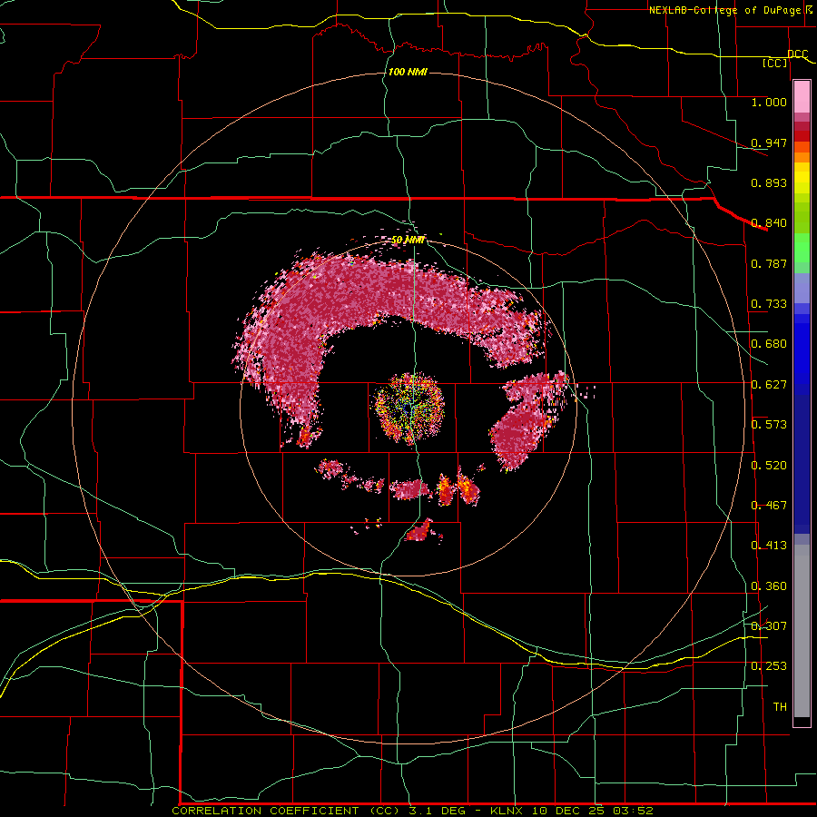This screenshot has height=817, width=817.
Task: Click the 0.680 legend value
Action: (769, 344)
